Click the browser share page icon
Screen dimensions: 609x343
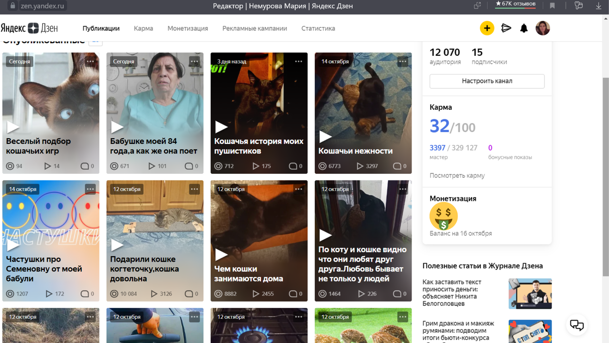pos(477,6)
